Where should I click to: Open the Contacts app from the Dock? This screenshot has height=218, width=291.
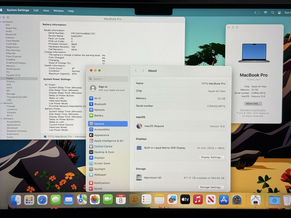pos(134,199)
